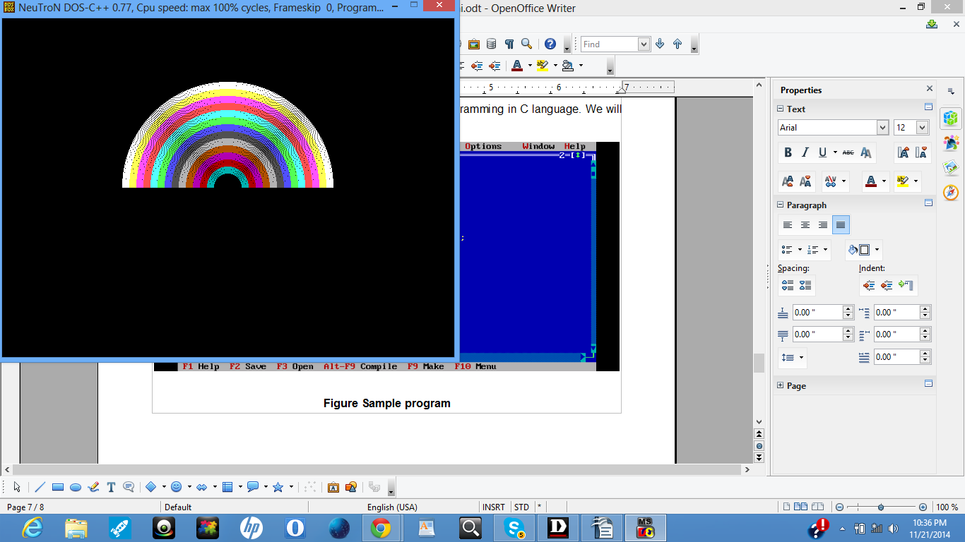Viewport: 965px width, 542px height.
Task: Expand the Page section in sidebar
Action: (781, 385)
